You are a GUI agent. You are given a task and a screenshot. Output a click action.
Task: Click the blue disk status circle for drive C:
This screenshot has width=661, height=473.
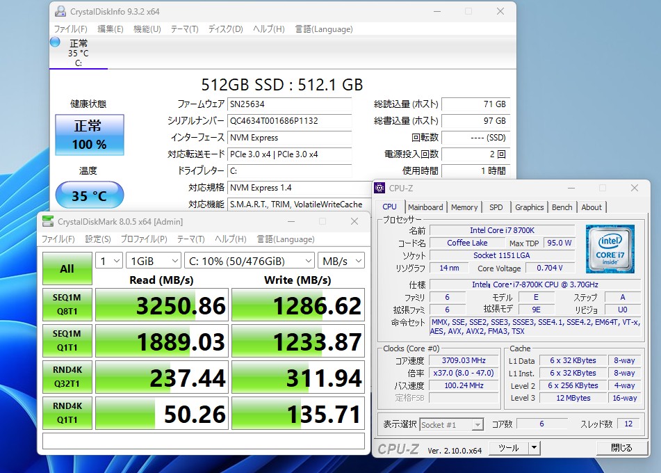[55, 42]
